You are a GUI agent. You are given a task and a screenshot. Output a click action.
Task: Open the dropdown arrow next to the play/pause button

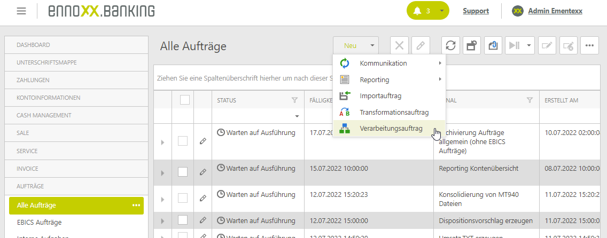530,46
